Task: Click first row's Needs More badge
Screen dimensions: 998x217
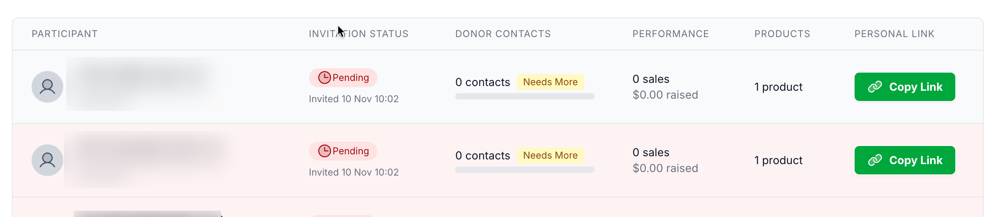Action: pyautogui.click(x=550, y=82)
